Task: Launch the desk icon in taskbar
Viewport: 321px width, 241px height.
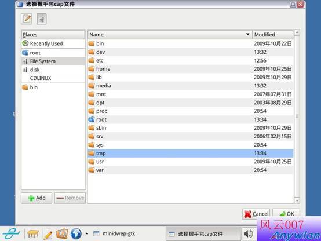Action: click(33, 233)
